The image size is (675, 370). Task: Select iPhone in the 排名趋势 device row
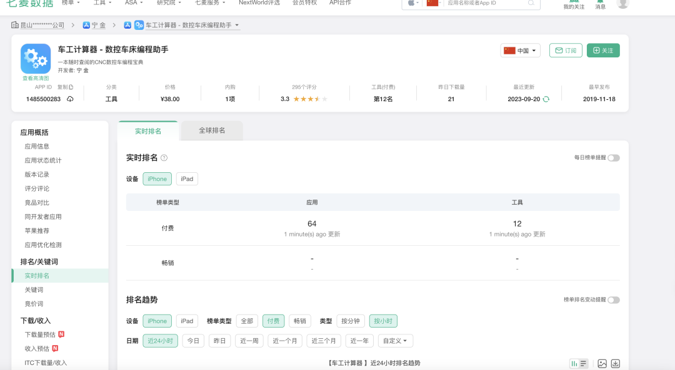157,321
